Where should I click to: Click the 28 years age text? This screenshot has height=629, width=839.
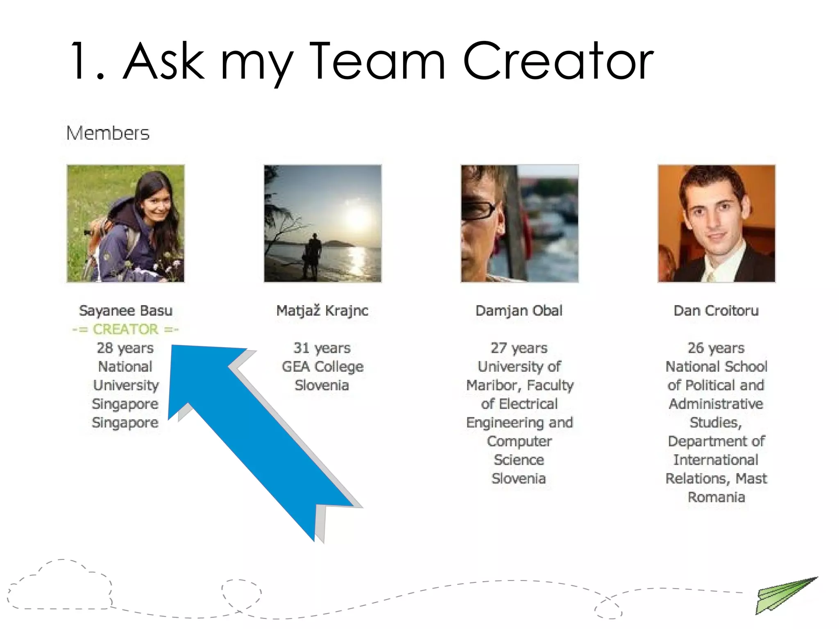[125, 348]
